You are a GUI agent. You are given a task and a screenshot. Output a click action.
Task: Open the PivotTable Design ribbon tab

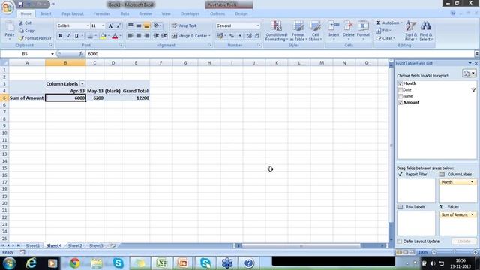(241, 13)
